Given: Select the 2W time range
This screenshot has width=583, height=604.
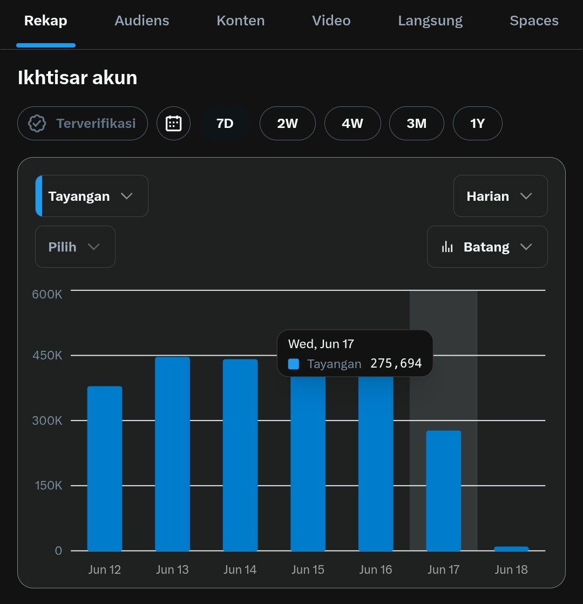Looking at the screenshot, I should click(288, 123).
